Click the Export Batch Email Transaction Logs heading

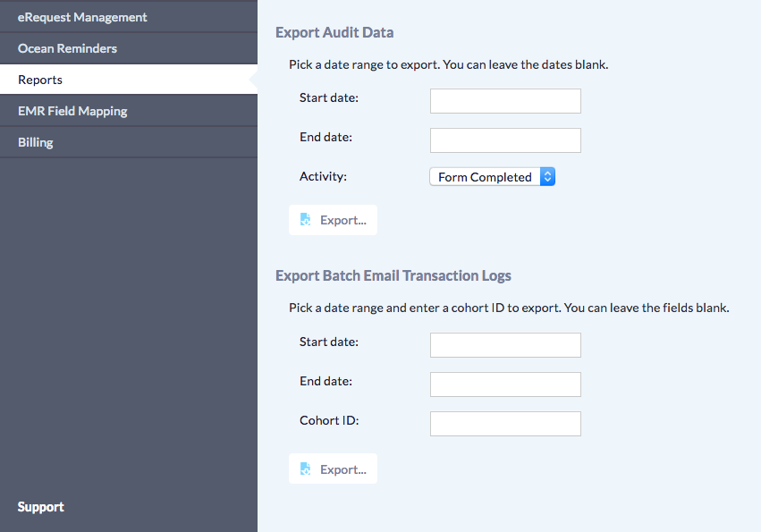(393, 275)
